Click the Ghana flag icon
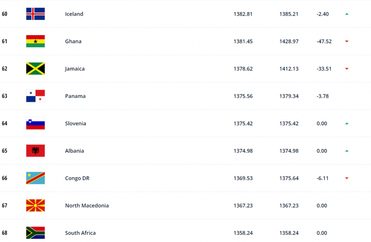Viewport: 371px width, 242px height. pos(36,41)
